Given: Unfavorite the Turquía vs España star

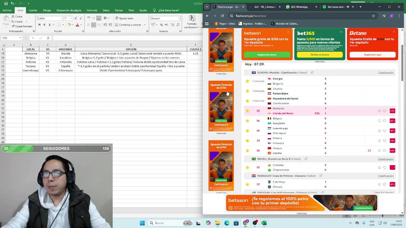Looking at the screenshot, I should coord(247,150).
